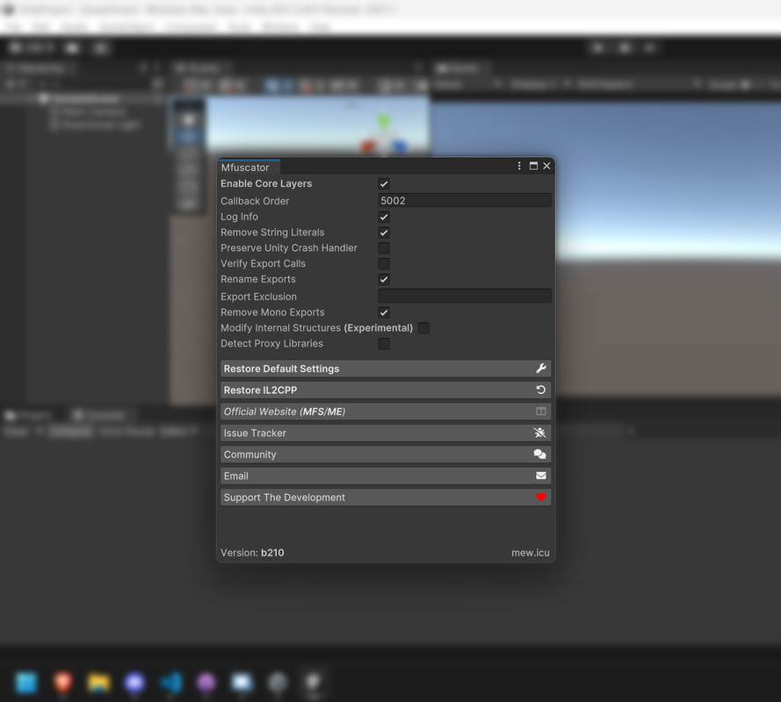Click the Version: b210 text
Screen dimensions: 781x702
252,553
